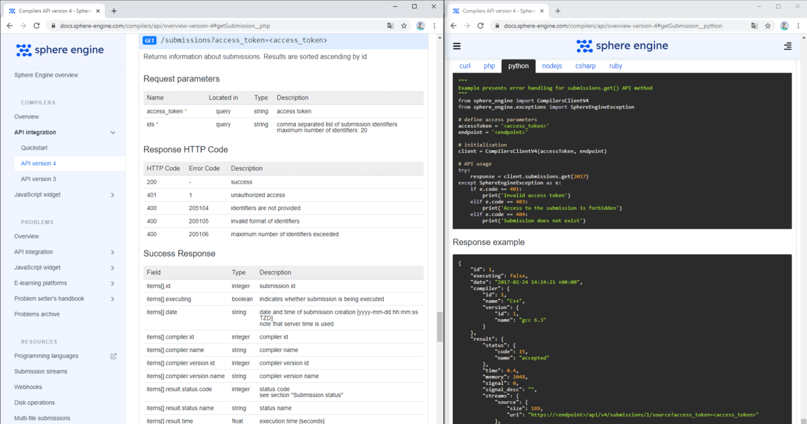807x424 pixels.
Task: Click back arrow in right browser window
Action: [x=454, y=26]
